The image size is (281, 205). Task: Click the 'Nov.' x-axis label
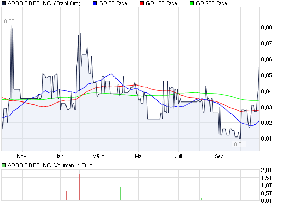click(22, 156)
